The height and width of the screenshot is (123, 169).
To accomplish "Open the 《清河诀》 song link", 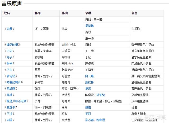I will [11, 76].
